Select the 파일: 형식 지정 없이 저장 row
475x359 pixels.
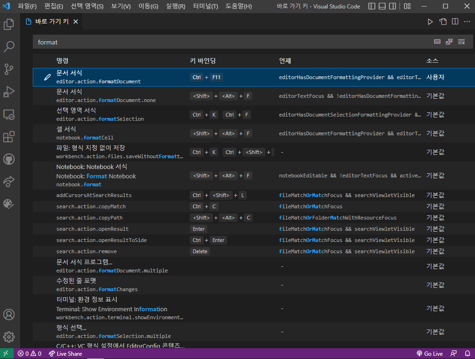[x=254, y=152]
